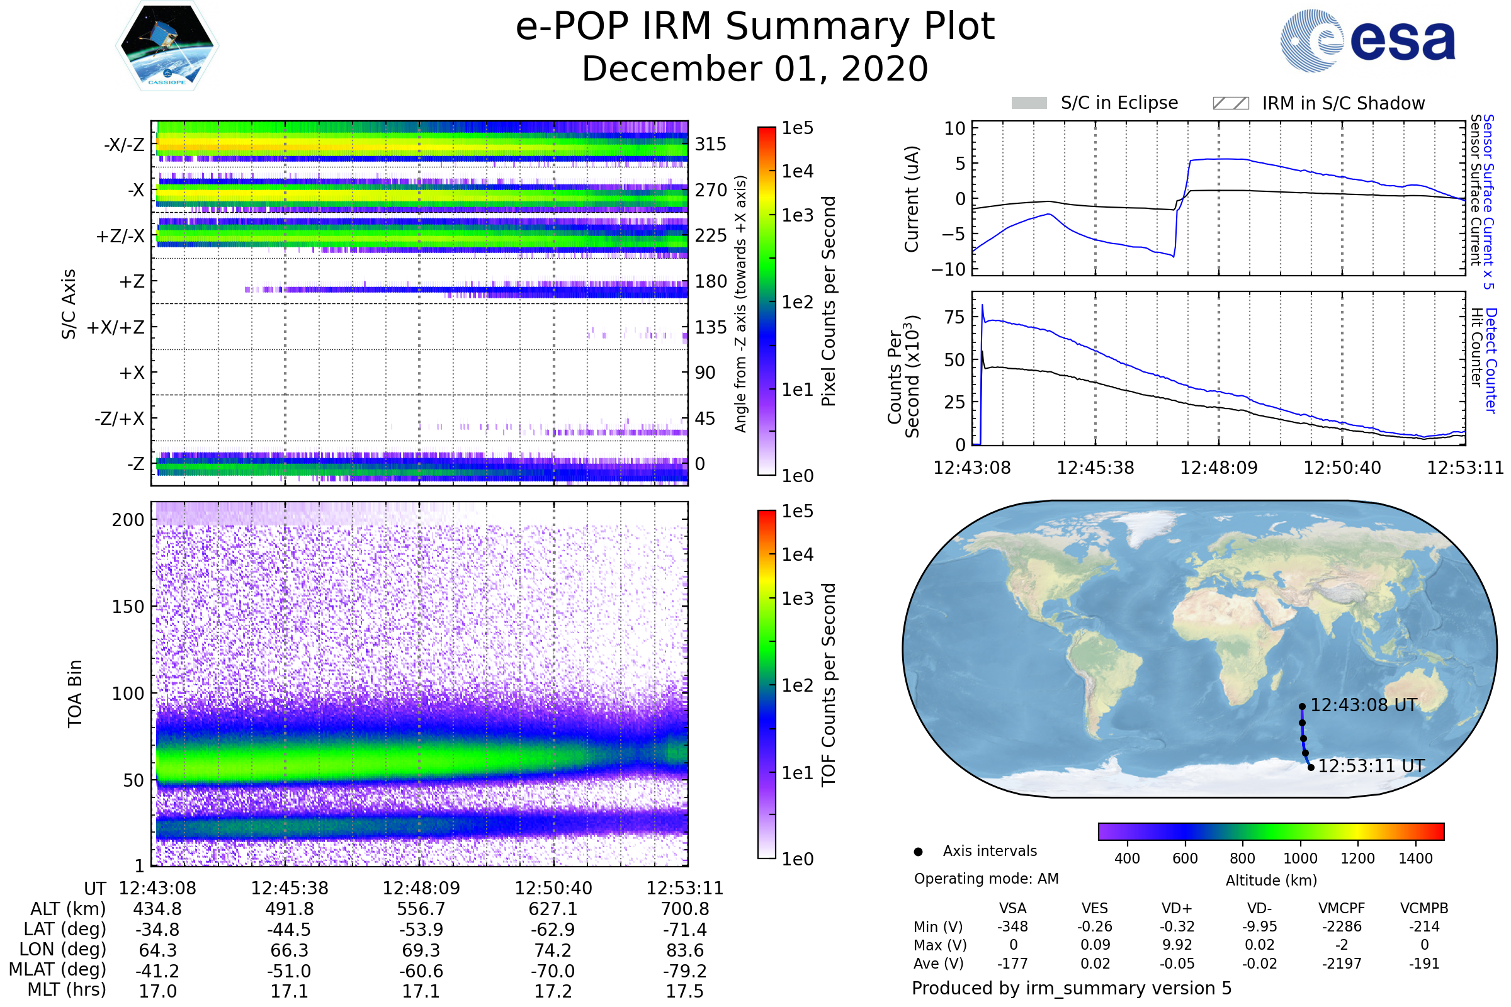Click the hatched IRM in S/C Shadow swatch

[1230, 103]
